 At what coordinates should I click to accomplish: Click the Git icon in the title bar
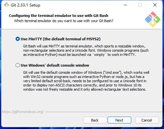pos(6,5)
